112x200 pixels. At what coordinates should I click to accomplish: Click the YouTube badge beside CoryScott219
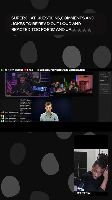coord(1,112)
